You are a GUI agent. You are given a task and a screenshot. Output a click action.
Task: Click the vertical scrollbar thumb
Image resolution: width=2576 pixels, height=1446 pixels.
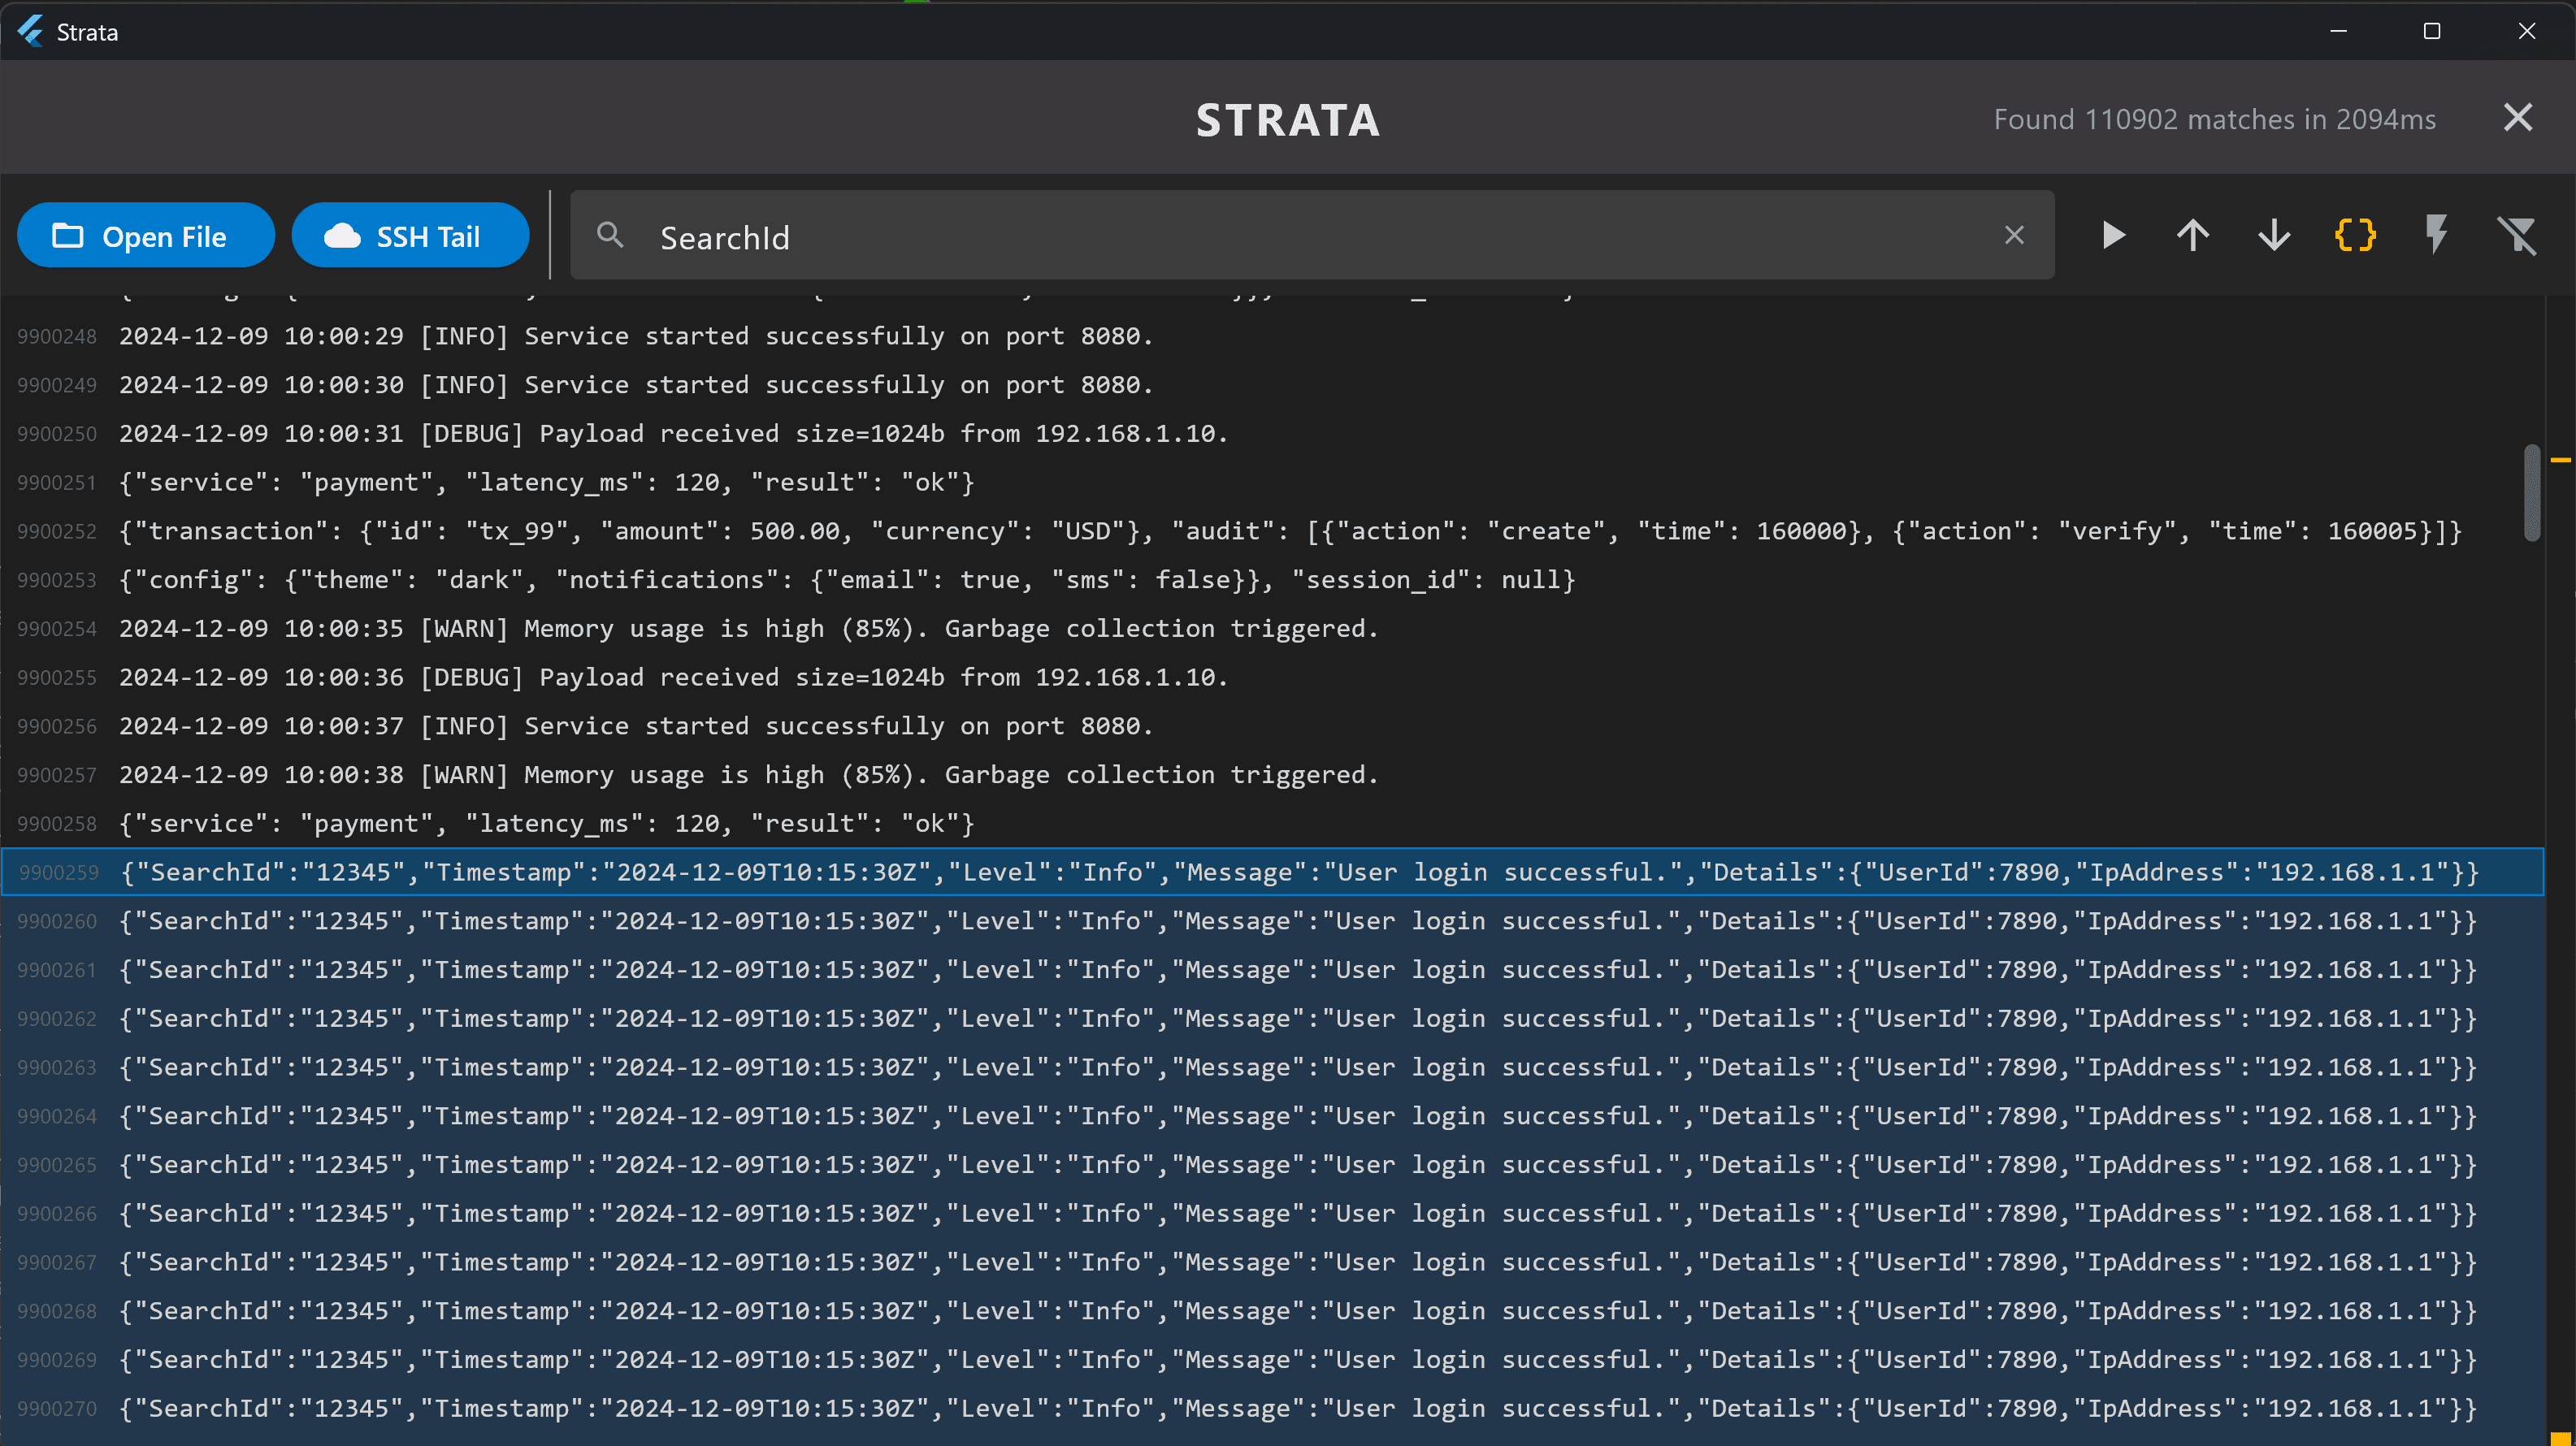(x=2531, y=493)
